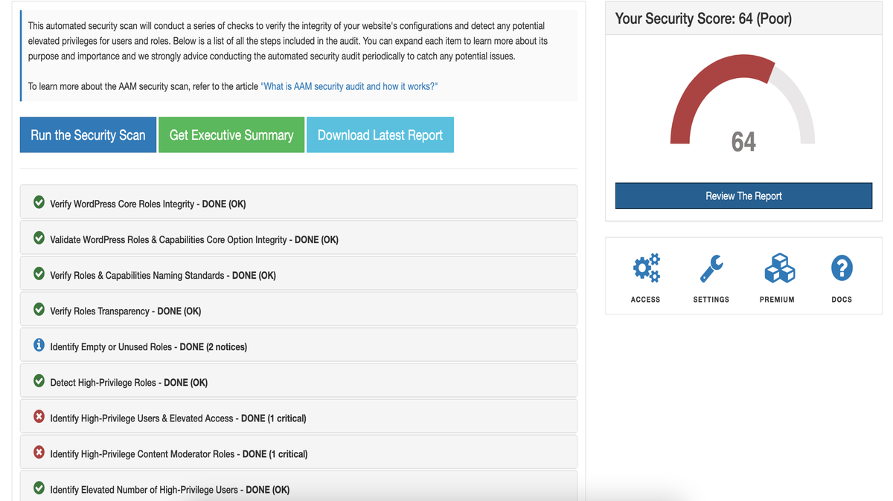Toggle open the Elevated Number of High-Privilege Users item
The width and height of the screenshot is (893, 501).
point(298,488)
